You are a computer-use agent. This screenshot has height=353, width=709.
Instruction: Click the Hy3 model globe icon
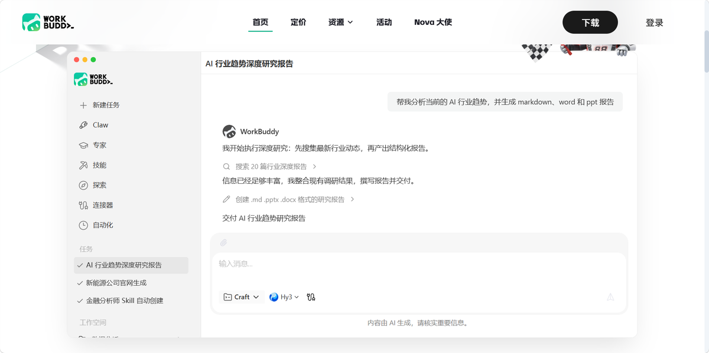(274, 297)
